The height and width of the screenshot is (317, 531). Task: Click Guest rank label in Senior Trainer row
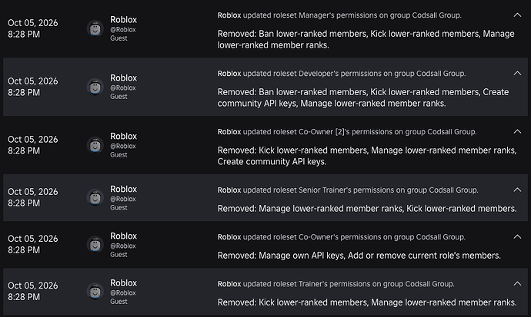[x=119, y=207]
